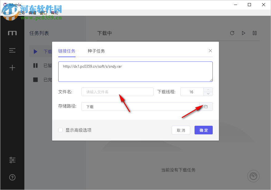Open preferences sliders icon in sidebar

12,160
